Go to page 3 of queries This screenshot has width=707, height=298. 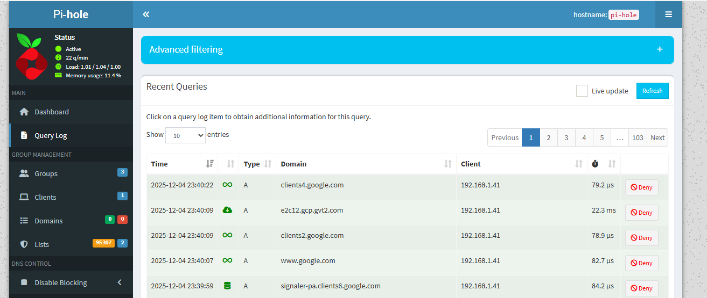[x=566, y=137]
